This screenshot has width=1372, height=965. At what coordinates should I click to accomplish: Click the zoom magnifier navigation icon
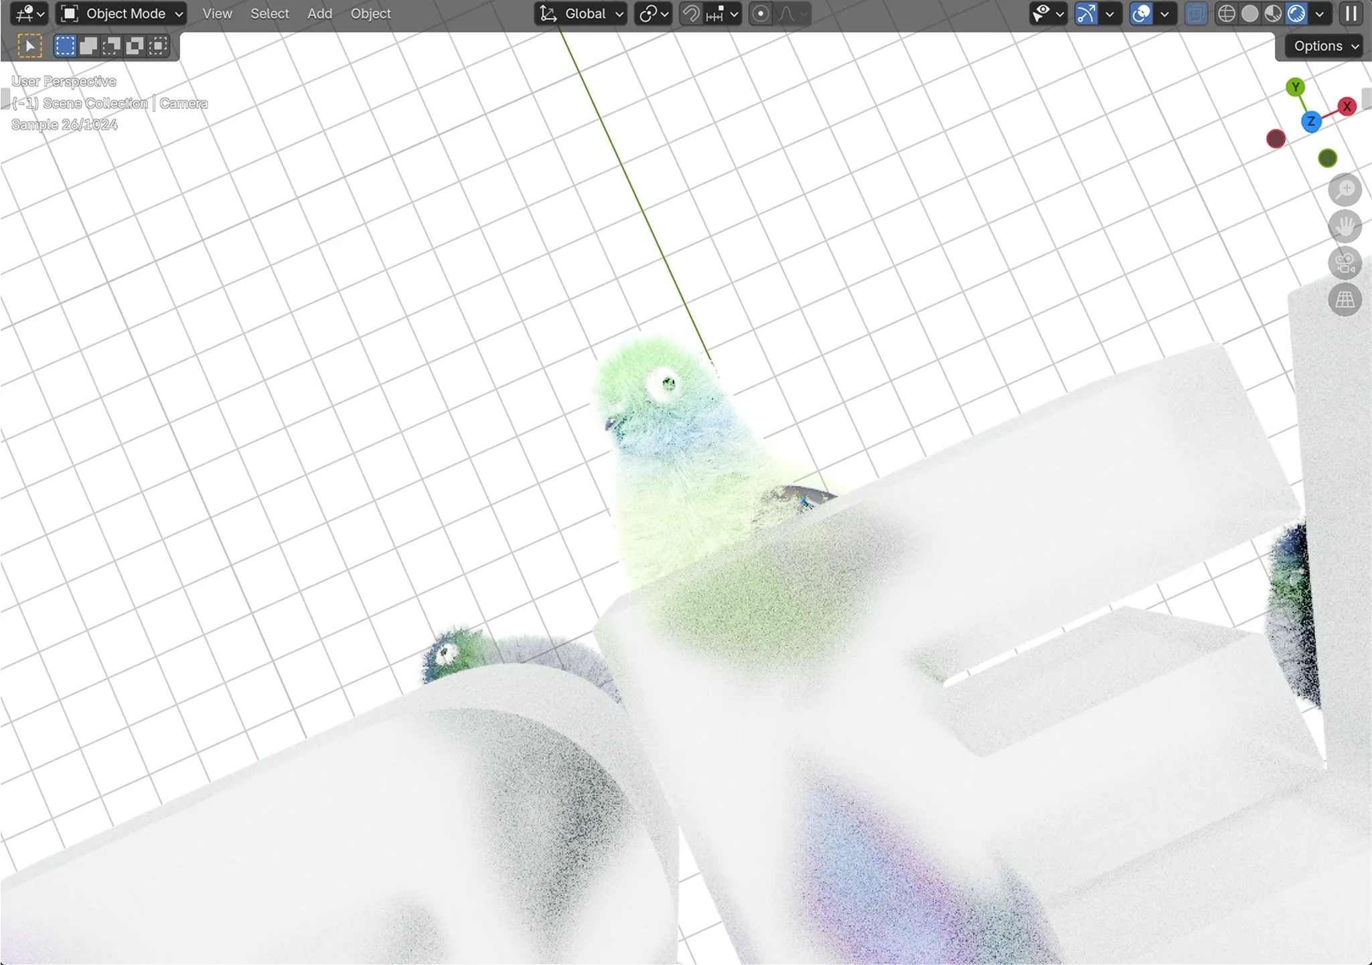(x=1345, y=190)
